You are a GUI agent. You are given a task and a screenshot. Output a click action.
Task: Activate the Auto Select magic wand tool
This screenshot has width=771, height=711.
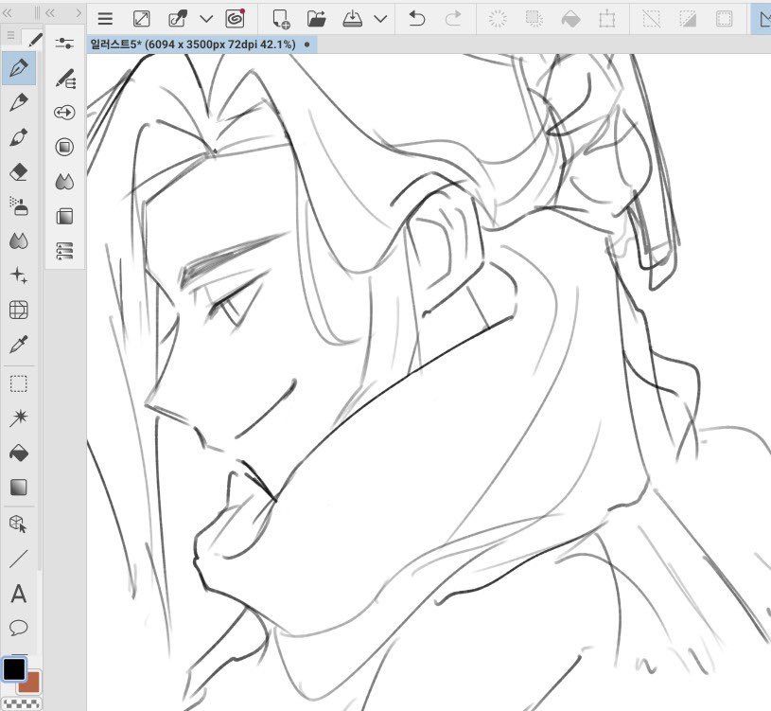point(18,418)
